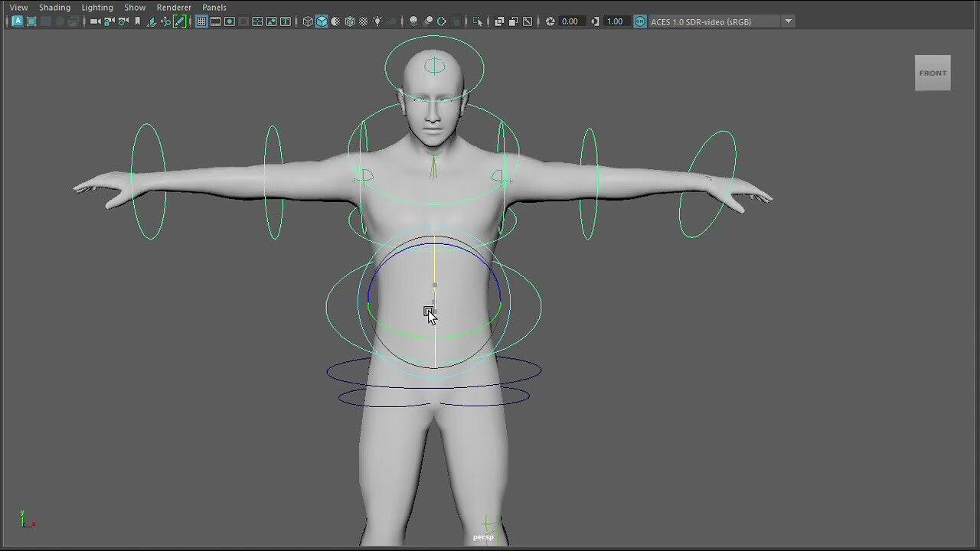Switch to wireframe display mode
This screenshot has width=980, height=551.
click(x=307, y=21)
